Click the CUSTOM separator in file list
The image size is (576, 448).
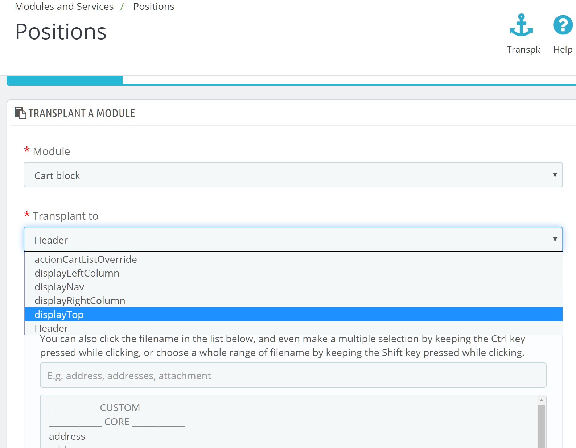click(x=120, y=408)
